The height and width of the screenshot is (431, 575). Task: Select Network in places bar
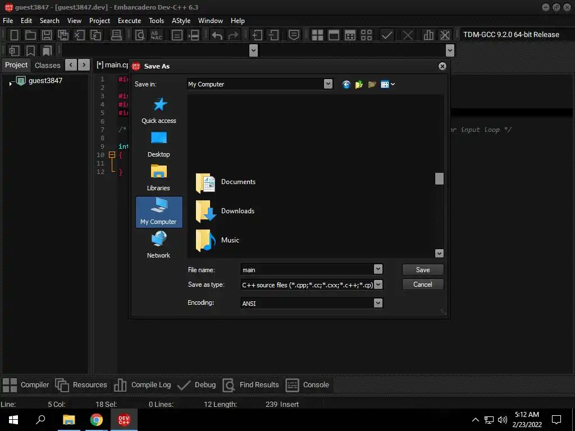tap(159, 245)
